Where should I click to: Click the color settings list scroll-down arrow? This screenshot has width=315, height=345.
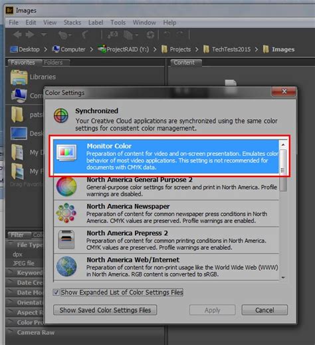283,278
